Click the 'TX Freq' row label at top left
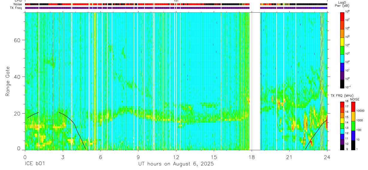The height and width of the screenshot is (170, 368). [x=16, y=8]
